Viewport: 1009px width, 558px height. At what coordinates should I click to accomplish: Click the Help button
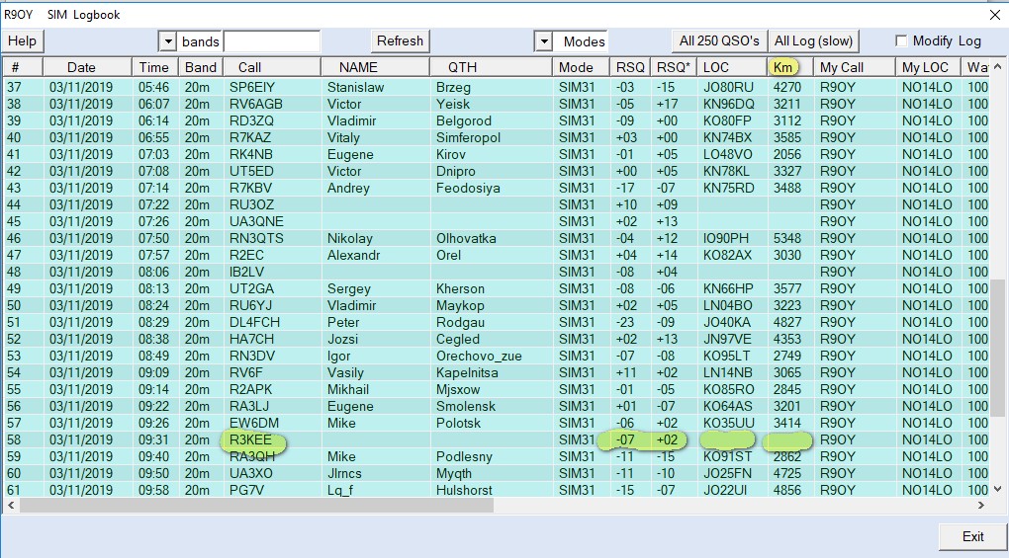[22, 41]
